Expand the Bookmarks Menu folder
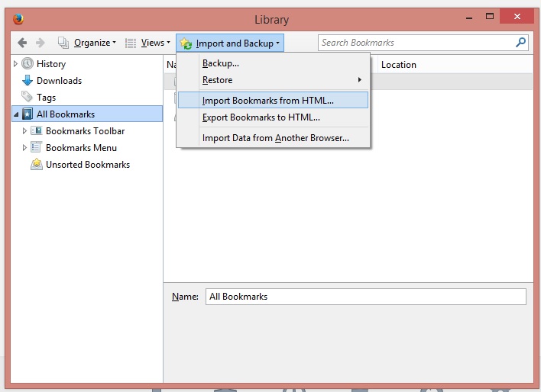The image size is (541, 392). point(24,148)
